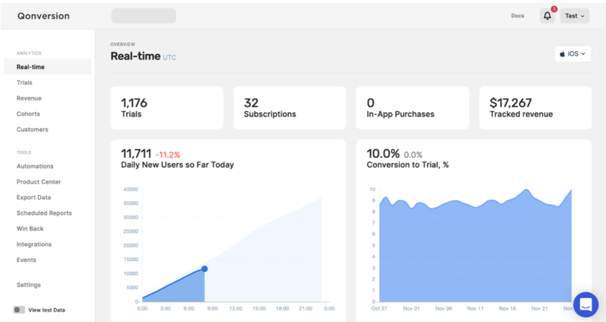Image resolution: width=606 pixels, height=322 pixels.
Task: Open the notifications bell
Action: (547, 16)
